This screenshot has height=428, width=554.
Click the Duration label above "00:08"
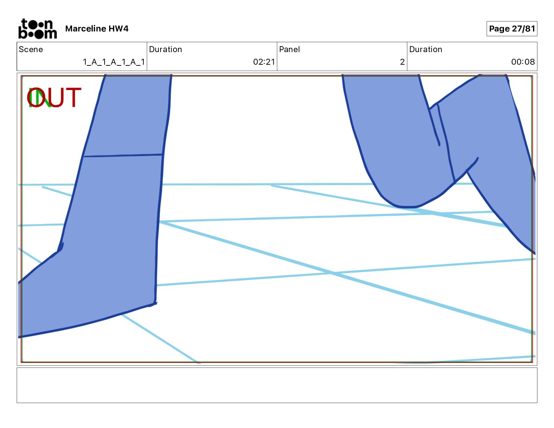coord(426,49)
